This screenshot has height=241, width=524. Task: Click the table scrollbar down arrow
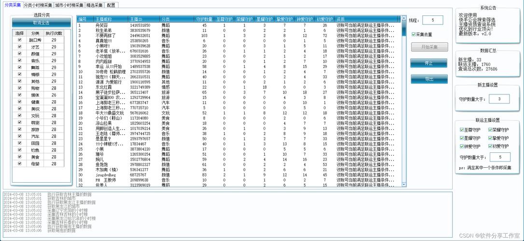click(404, 184)
